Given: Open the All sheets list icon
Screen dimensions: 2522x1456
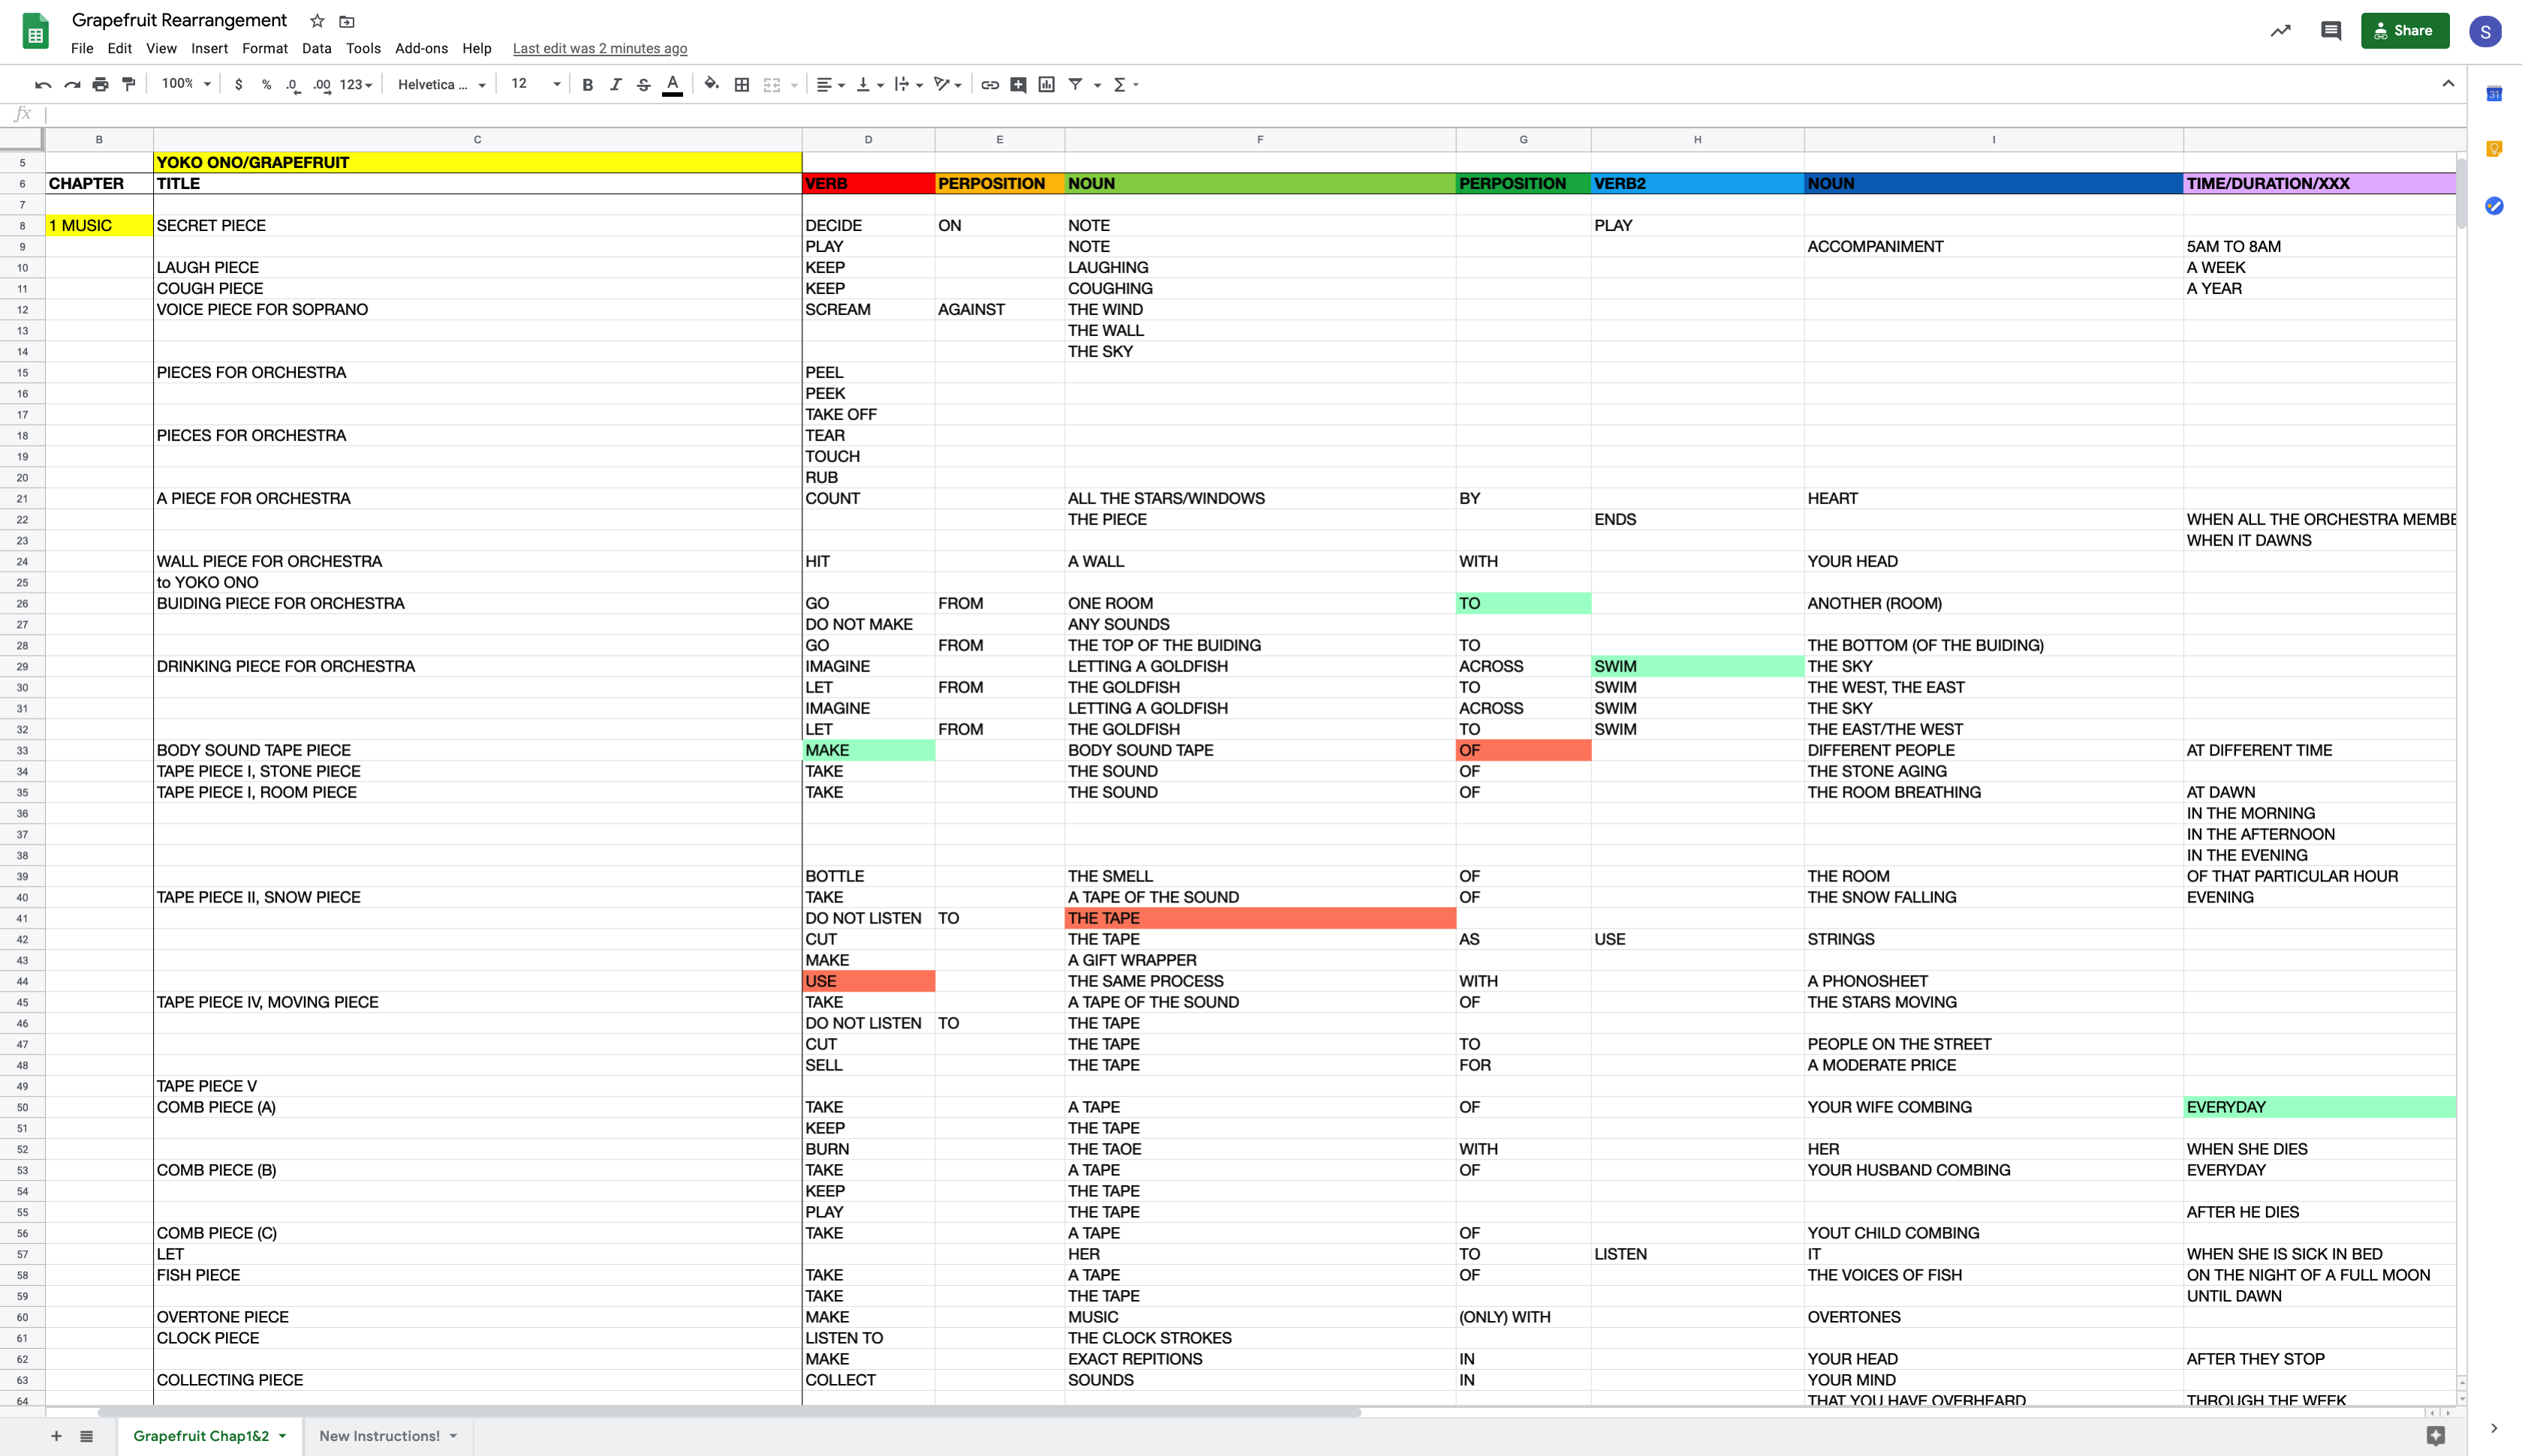Looking at the screenshot, I should (x=87, y=1436).
